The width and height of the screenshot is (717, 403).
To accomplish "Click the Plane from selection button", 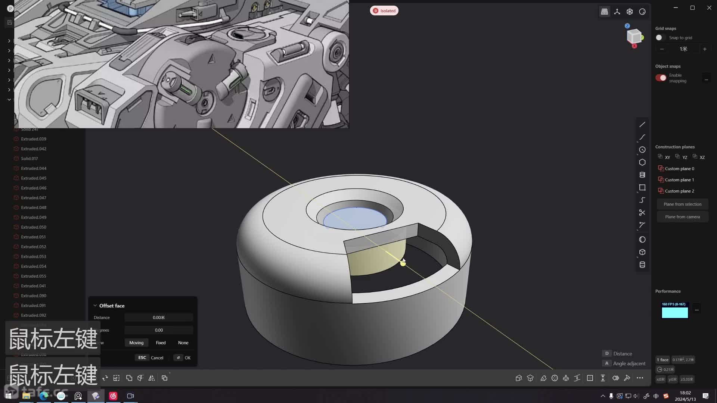I will tap(682, 204).
